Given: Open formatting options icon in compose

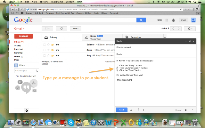Looking at the screenshot, I should point(131,110).
